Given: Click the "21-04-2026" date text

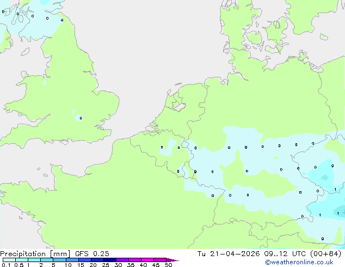Looking at the screenshot, I should click(x=235, y=254).
